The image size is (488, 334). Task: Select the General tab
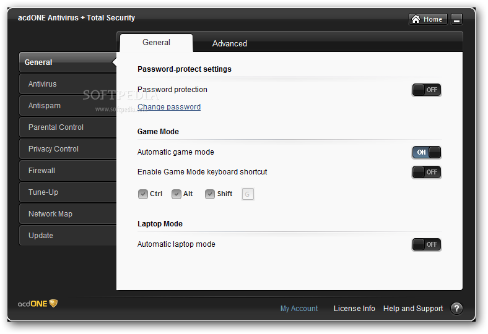point(156,43)
